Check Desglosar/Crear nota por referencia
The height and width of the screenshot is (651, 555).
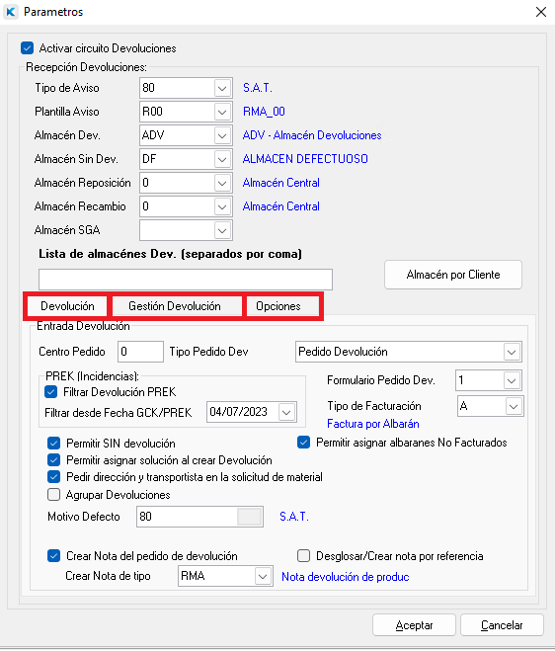[x=303, y=556]
